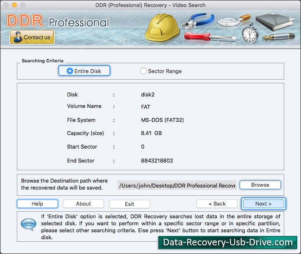This screenshot has height=254, width=301.
Task: Click the Exit button
Action: 130,204
